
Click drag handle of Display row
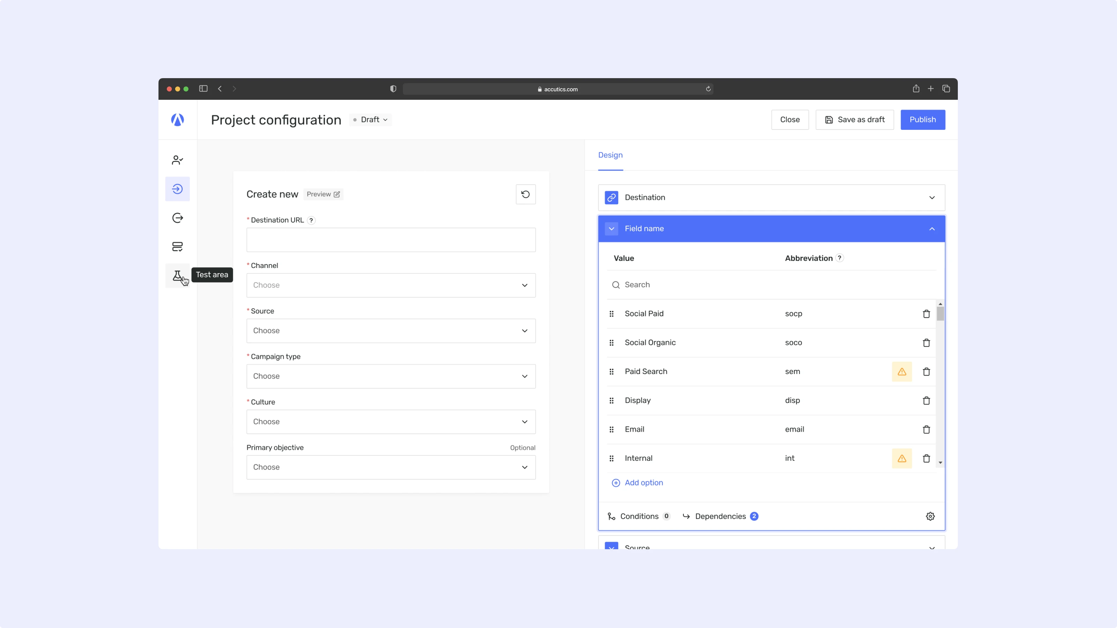pos(612,401)
